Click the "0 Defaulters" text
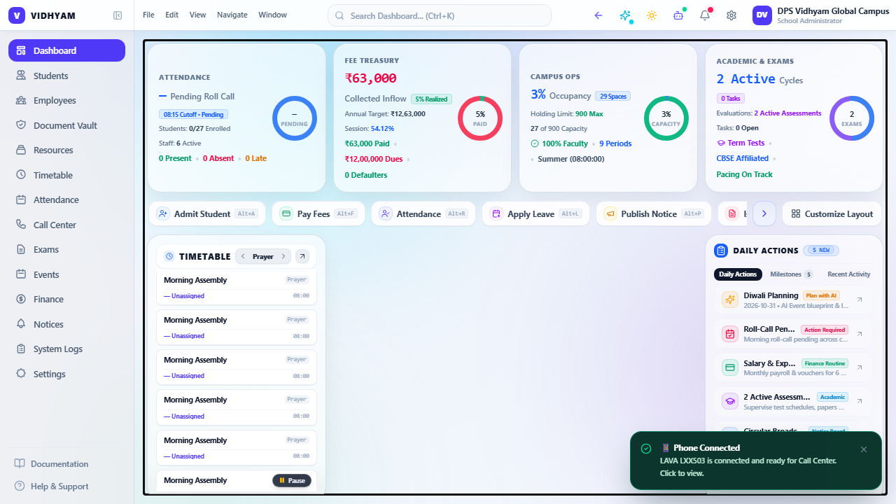 (x=366, y=175)
